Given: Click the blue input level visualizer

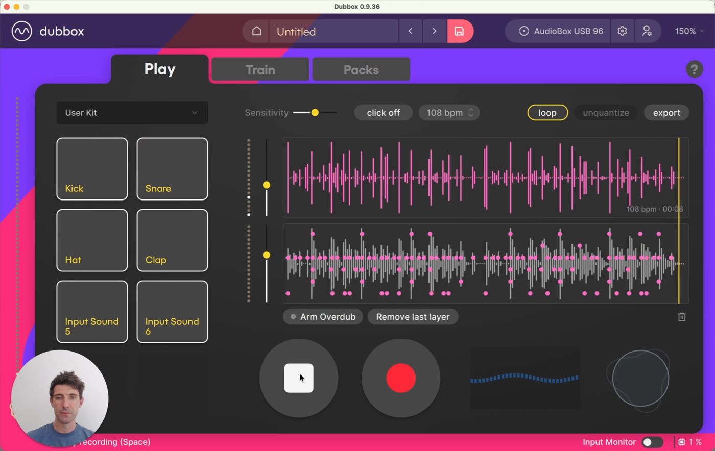Looking at the screenshot, I should tap(525, 378).
